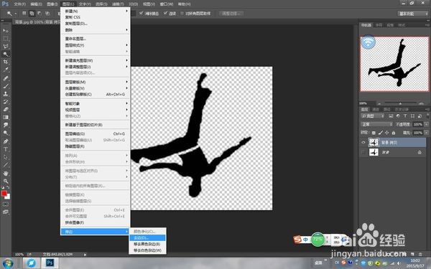431x269 pixels.
Task: Toggle Anti-alias checkbox in options bar
Action: [x=142, y=13]
